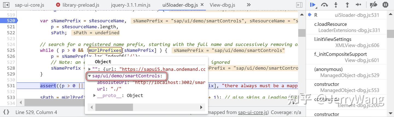This screenshot has height=117, width=394.
Task: Pretty print the source file
Action: coord(6,112)
